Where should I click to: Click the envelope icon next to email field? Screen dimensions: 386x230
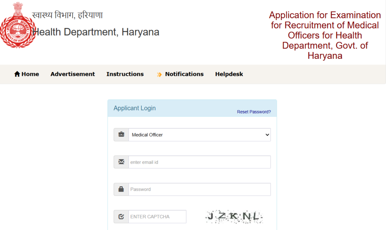[121, 162]
